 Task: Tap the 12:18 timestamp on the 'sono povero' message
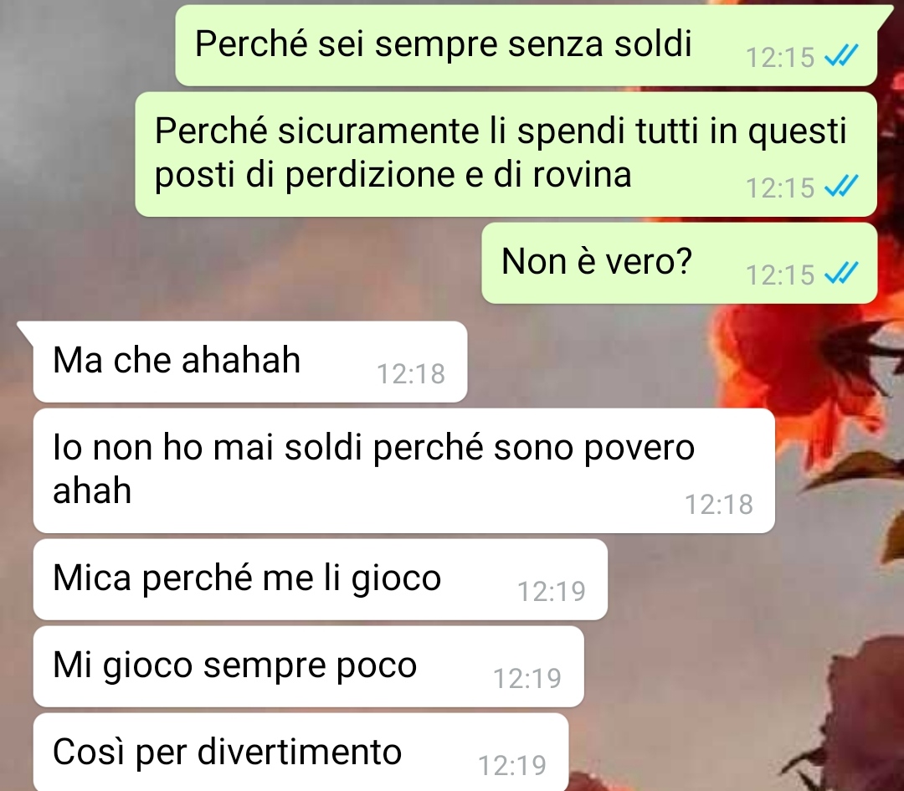click(718, 505)
